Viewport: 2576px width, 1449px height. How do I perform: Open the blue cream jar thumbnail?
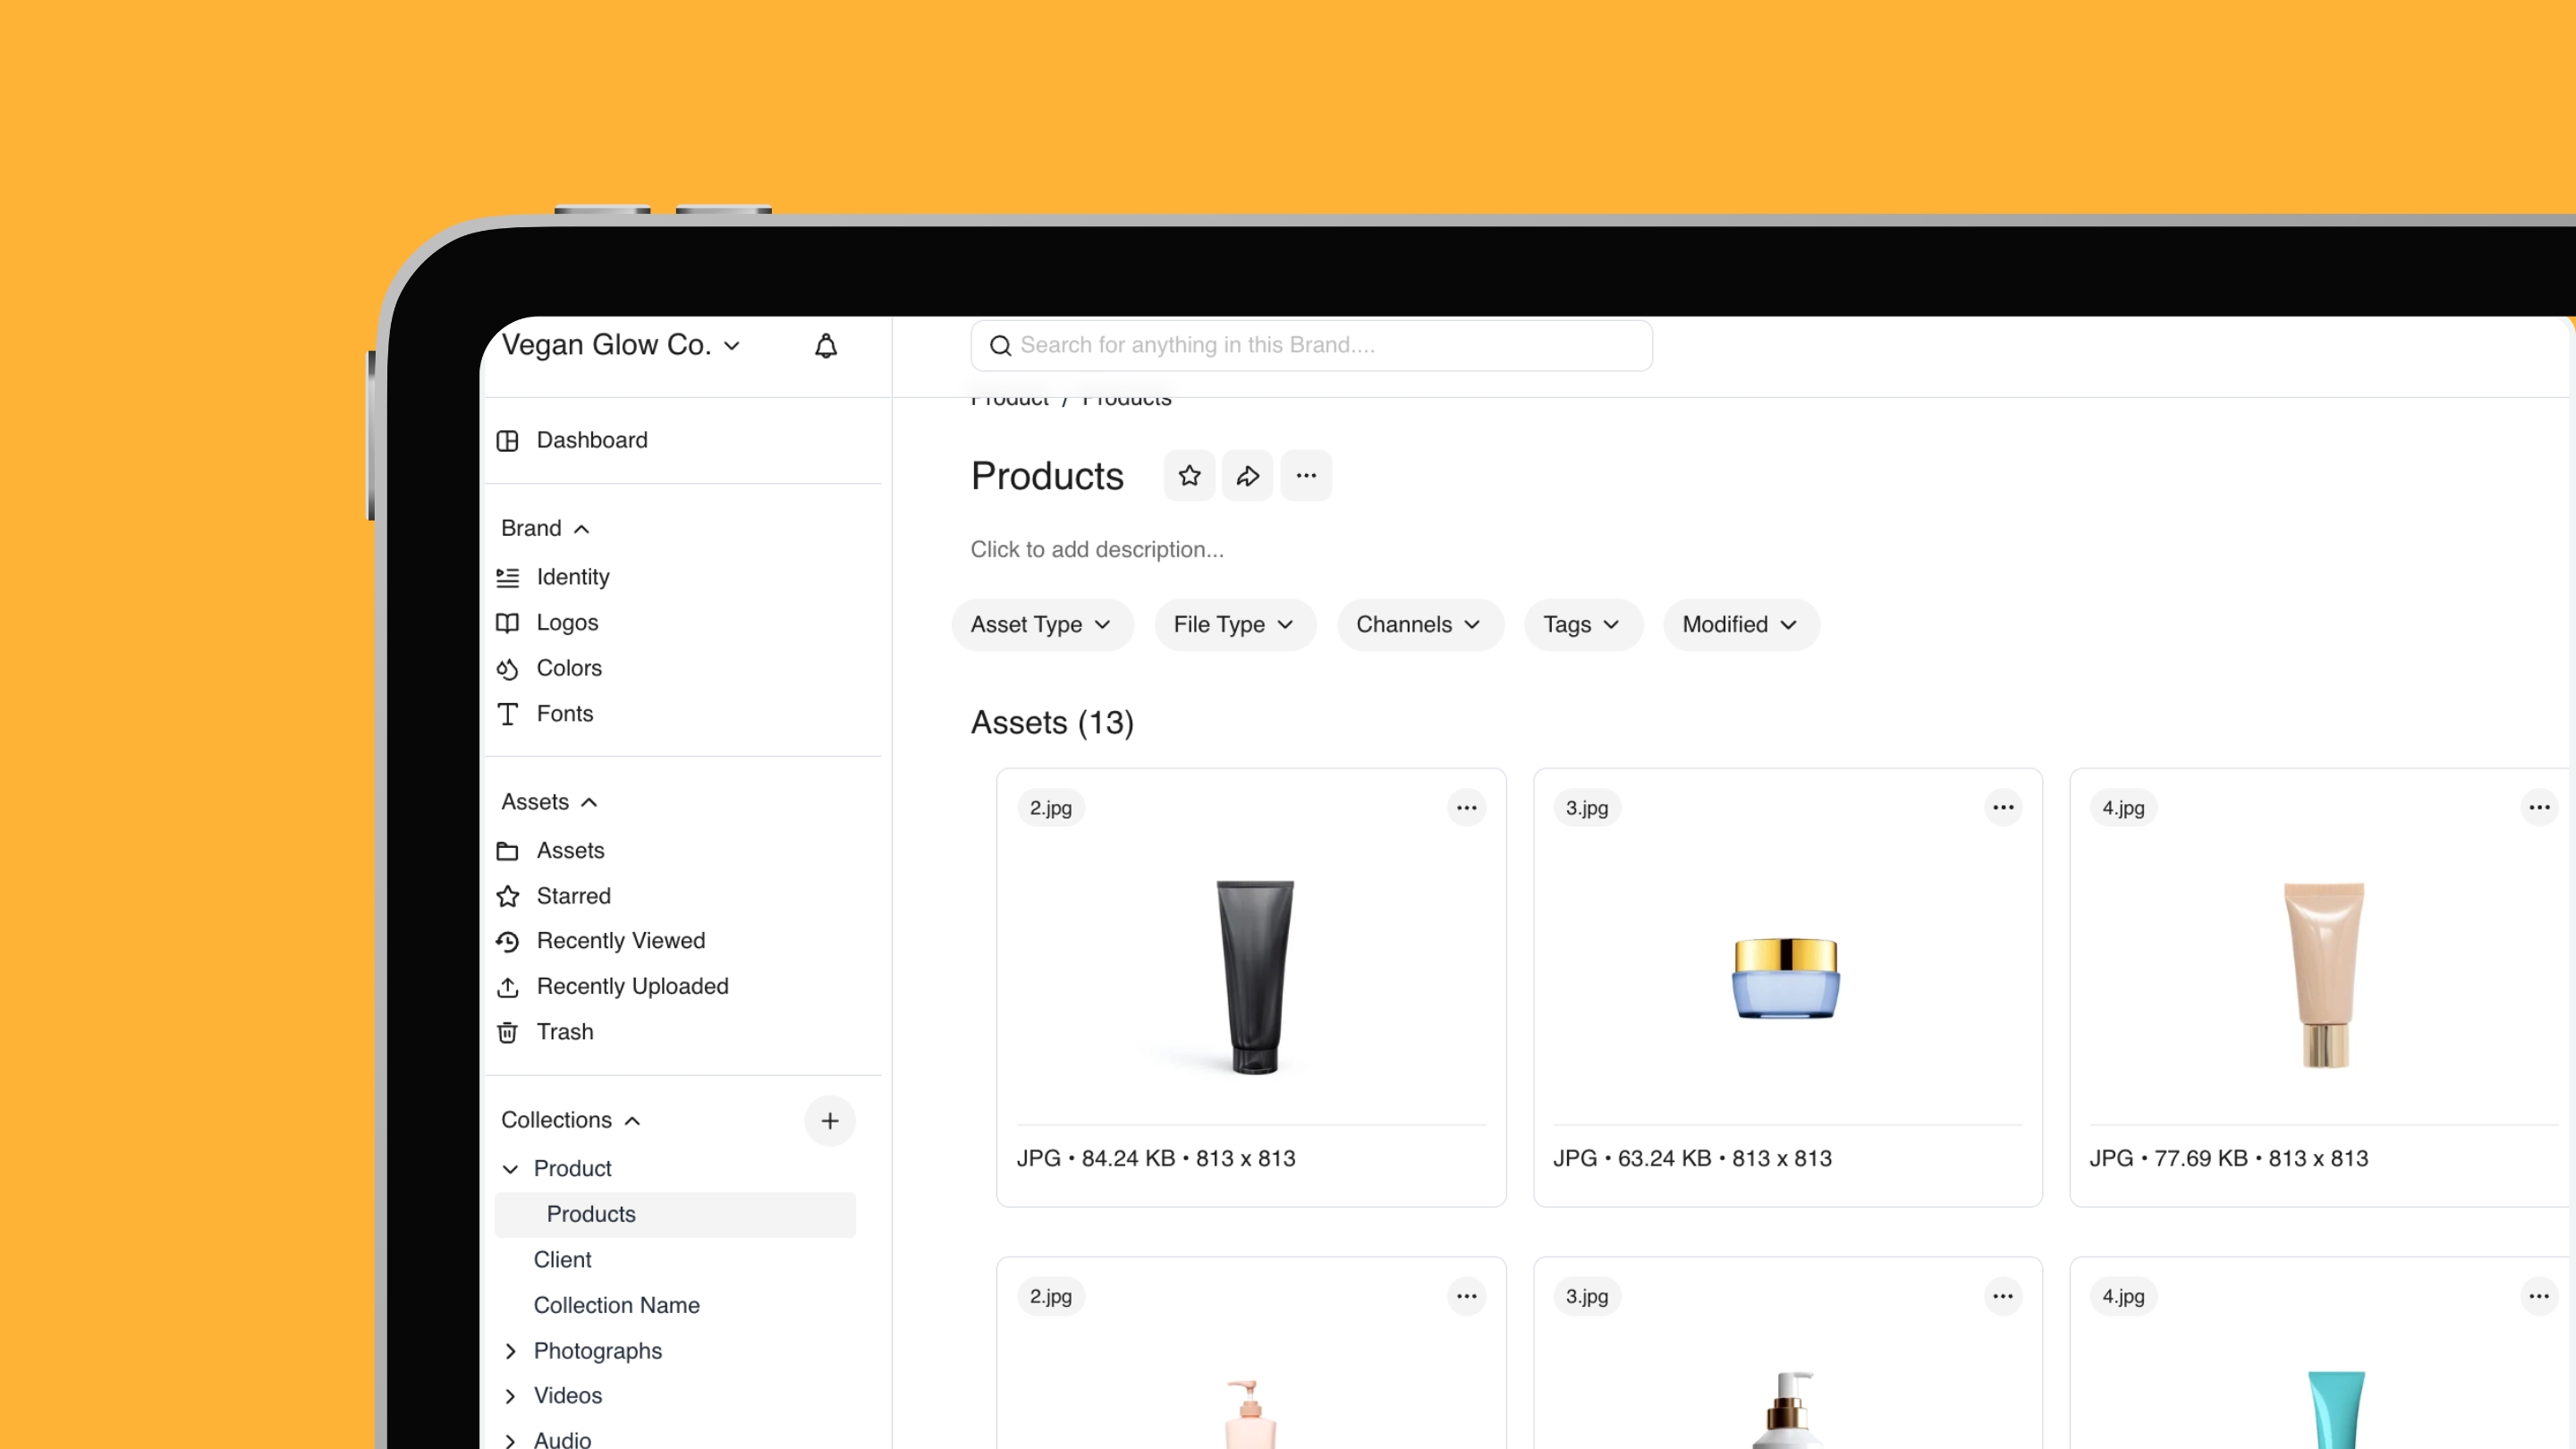(x=1786, y=979)
